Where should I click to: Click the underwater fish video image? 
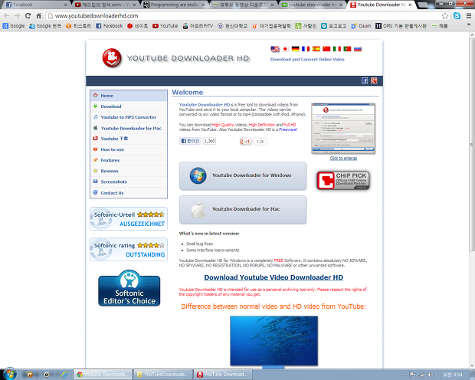click(x=274, y=341)
